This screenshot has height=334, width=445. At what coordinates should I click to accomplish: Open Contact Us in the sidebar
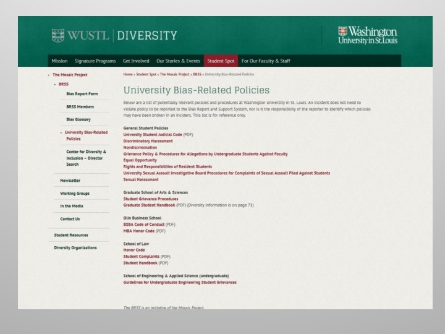(x=70, y=219)
